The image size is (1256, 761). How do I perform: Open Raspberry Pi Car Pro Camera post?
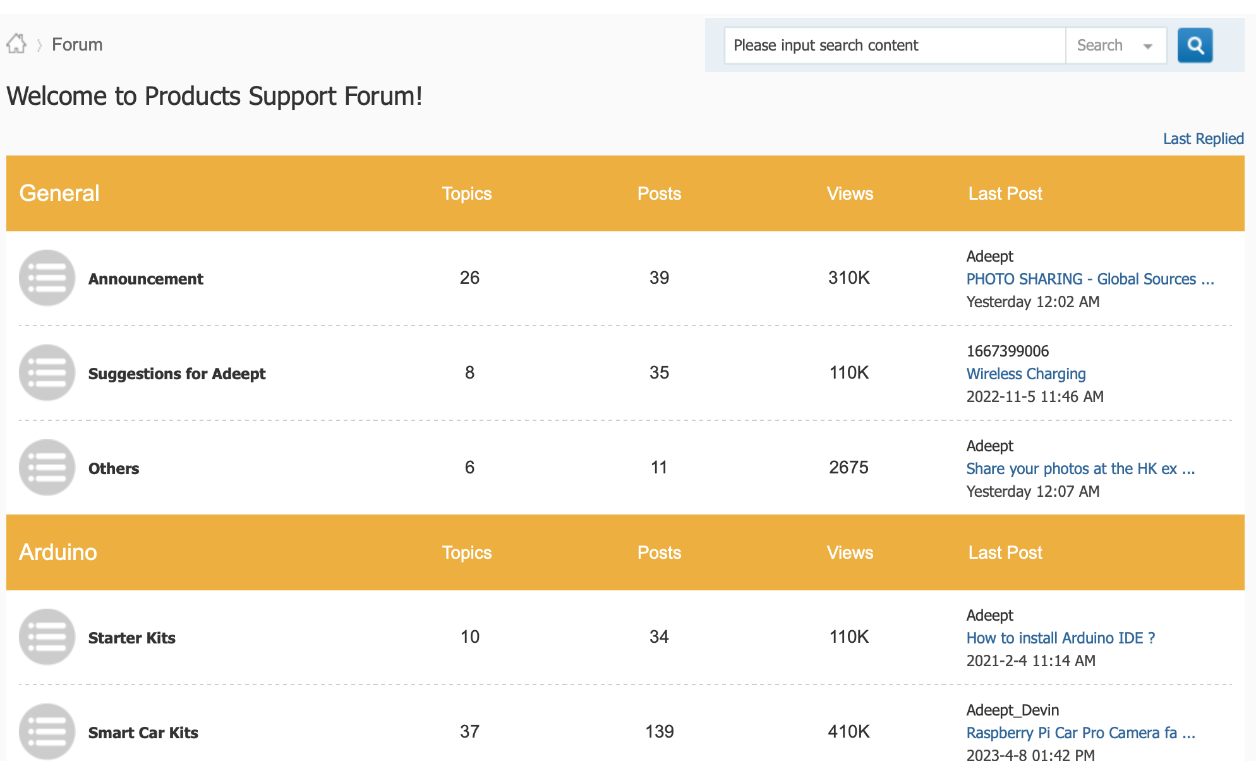pos(1081,733)
